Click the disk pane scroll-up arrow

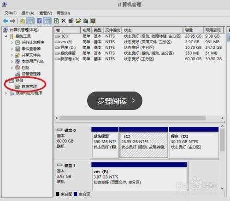(222, 126)
